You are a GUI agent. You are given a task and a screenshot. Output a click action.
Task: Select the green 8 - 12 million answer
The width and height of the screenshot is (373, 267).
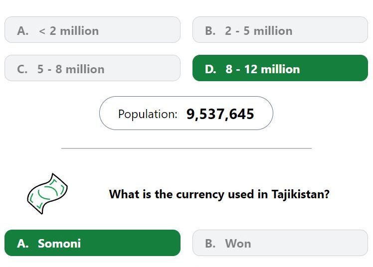280,68
